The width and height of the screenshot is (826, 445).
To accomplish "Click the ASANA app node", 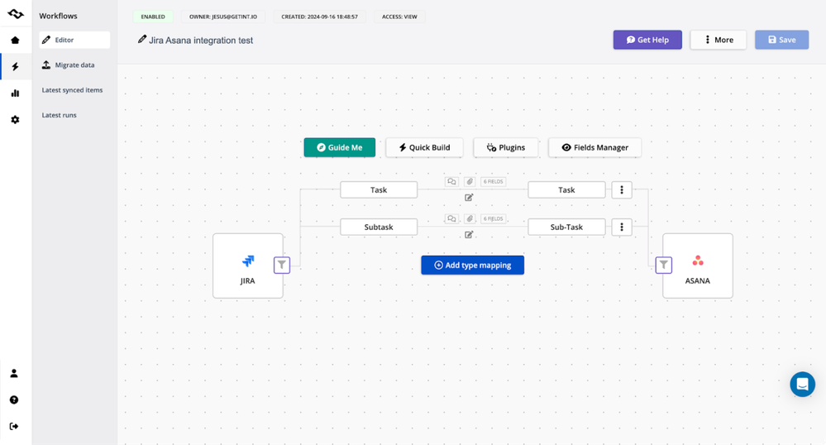I will coord(698,266).
